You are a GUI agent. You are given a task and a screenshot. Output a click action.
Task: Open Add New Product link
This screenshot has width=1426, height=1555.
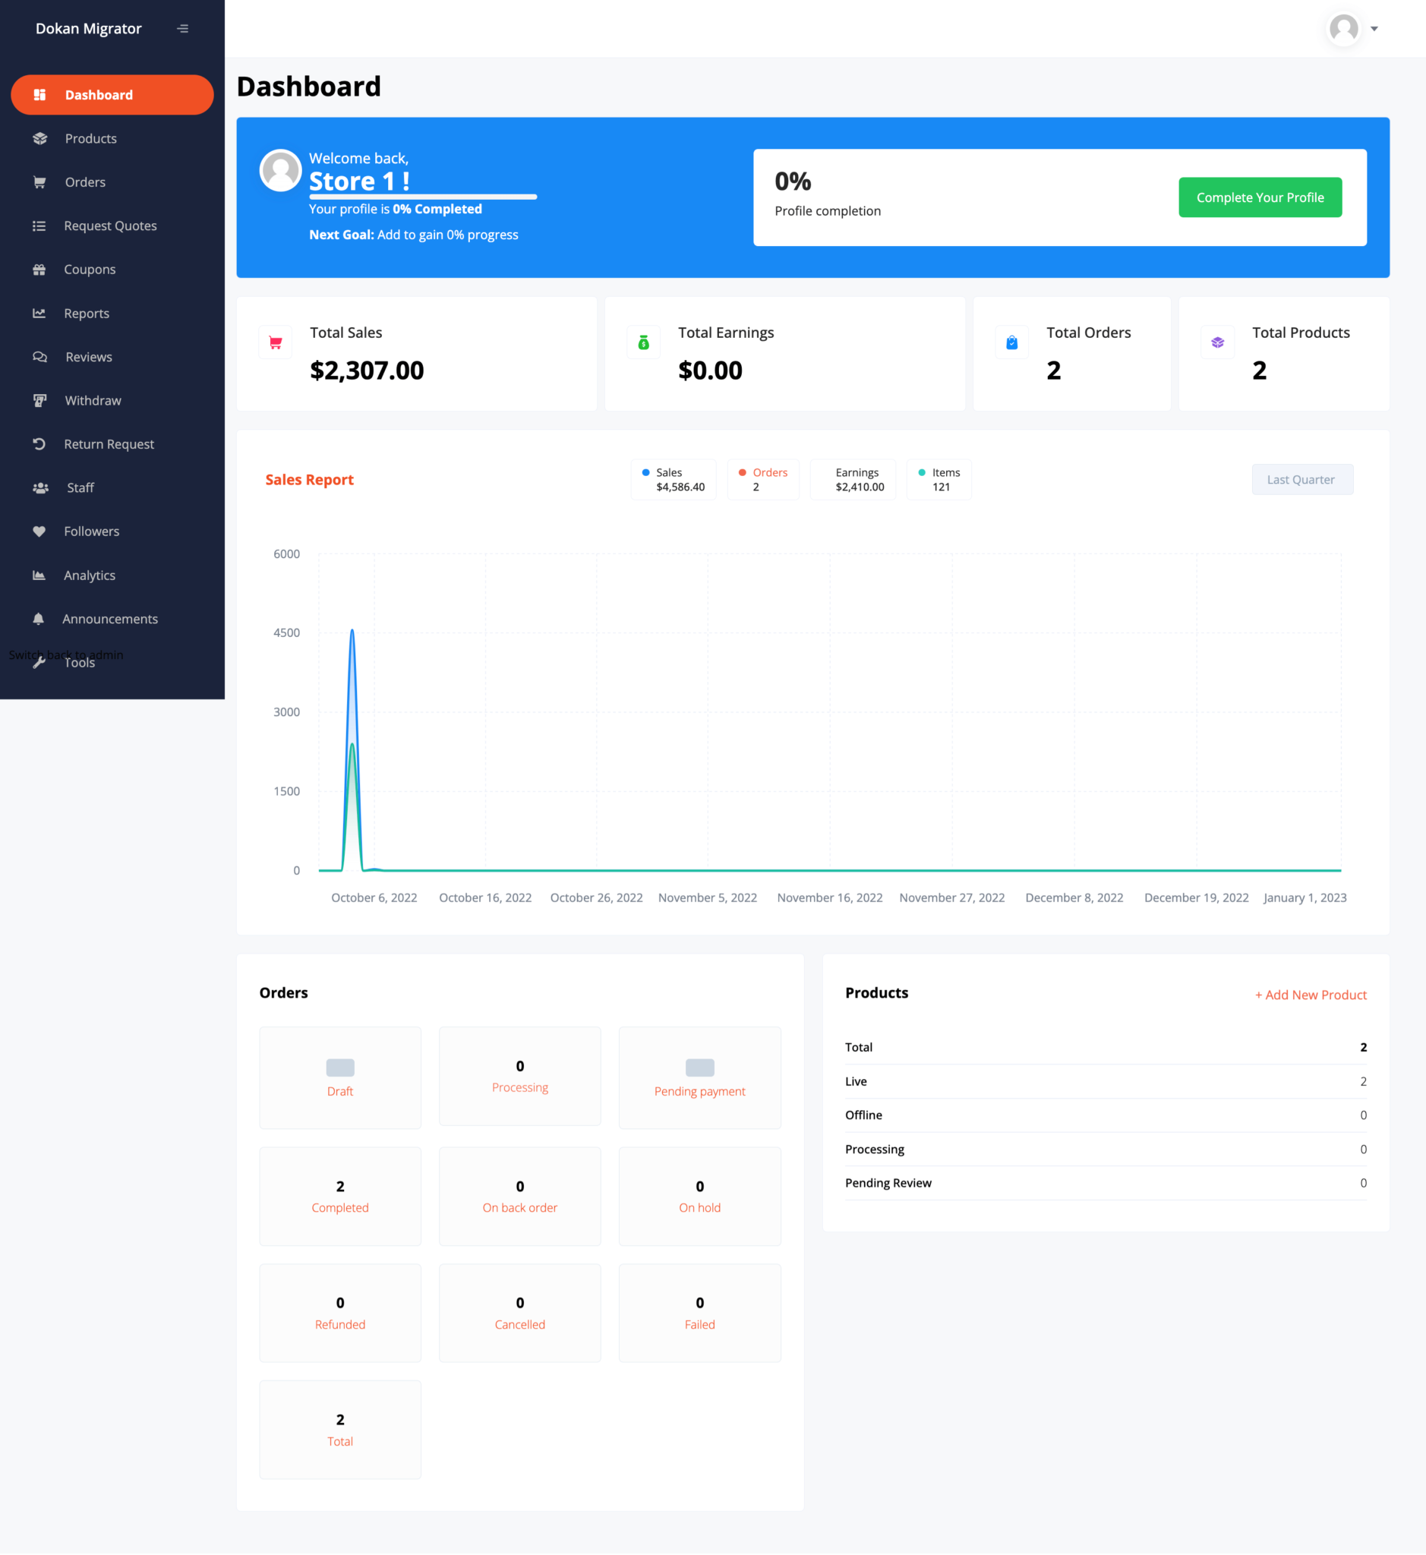pyautogui.click(x=1310, y=995)
